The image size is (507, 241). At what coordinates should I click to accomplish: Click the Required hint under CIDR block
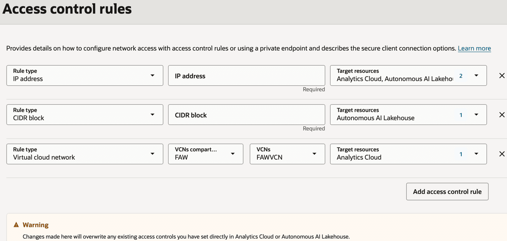pyautogui.click(x=314, y=128)
